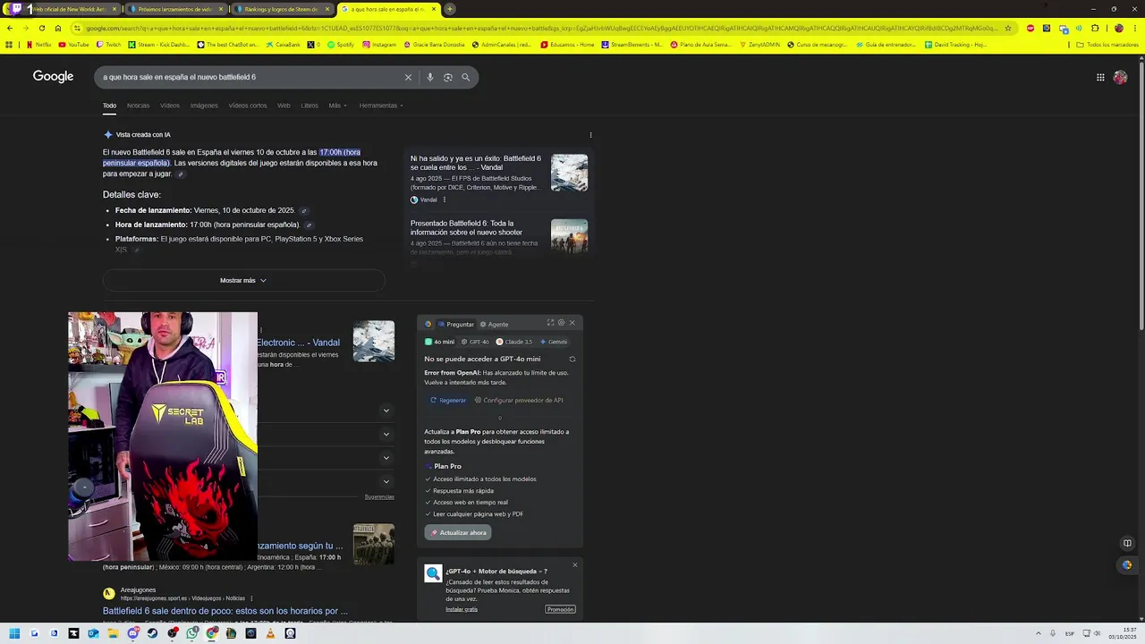Open Presentado Battlefield 6 article
The width and height of the screenshot is (1145, 644).
pos(466,227)
